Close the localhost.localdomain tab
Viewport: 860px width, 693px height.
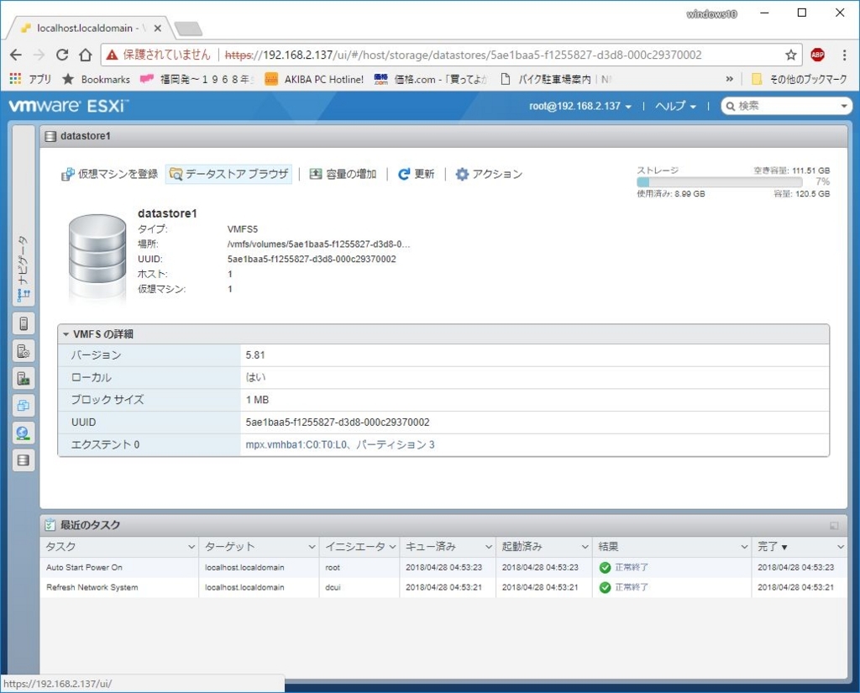click(157, 28)
